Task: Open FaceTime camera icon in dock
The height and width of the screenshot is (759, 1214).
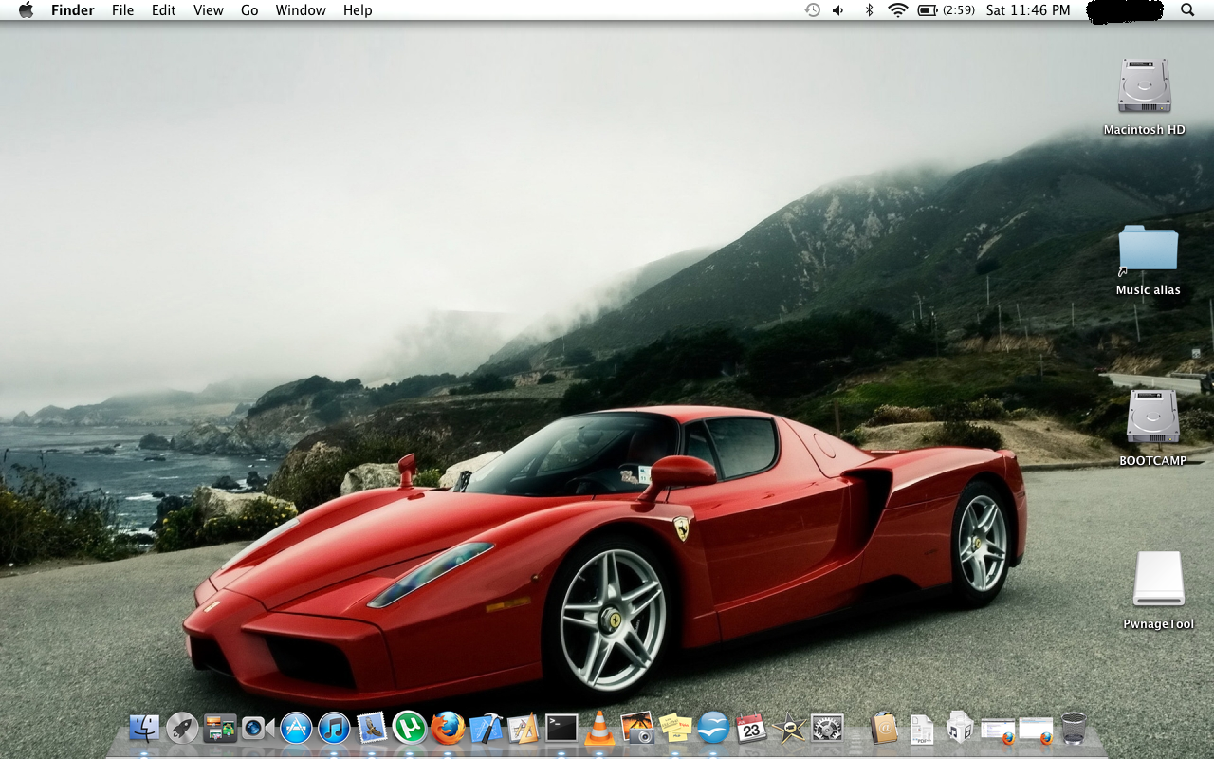Action: (258, 729)
